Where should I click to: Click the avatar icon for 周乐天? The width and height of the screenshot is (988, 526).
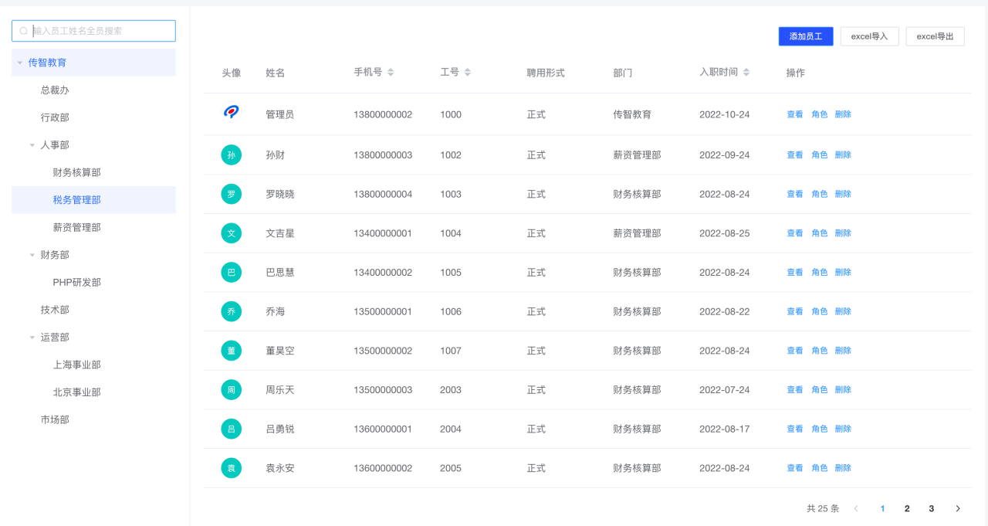(231, 390)
